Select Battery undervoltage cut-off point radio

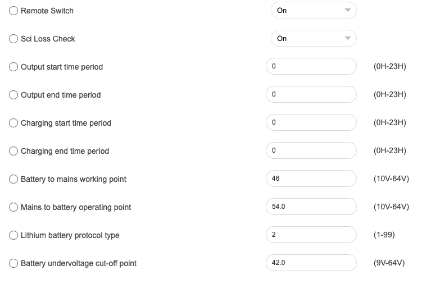(x=13, y=263)
